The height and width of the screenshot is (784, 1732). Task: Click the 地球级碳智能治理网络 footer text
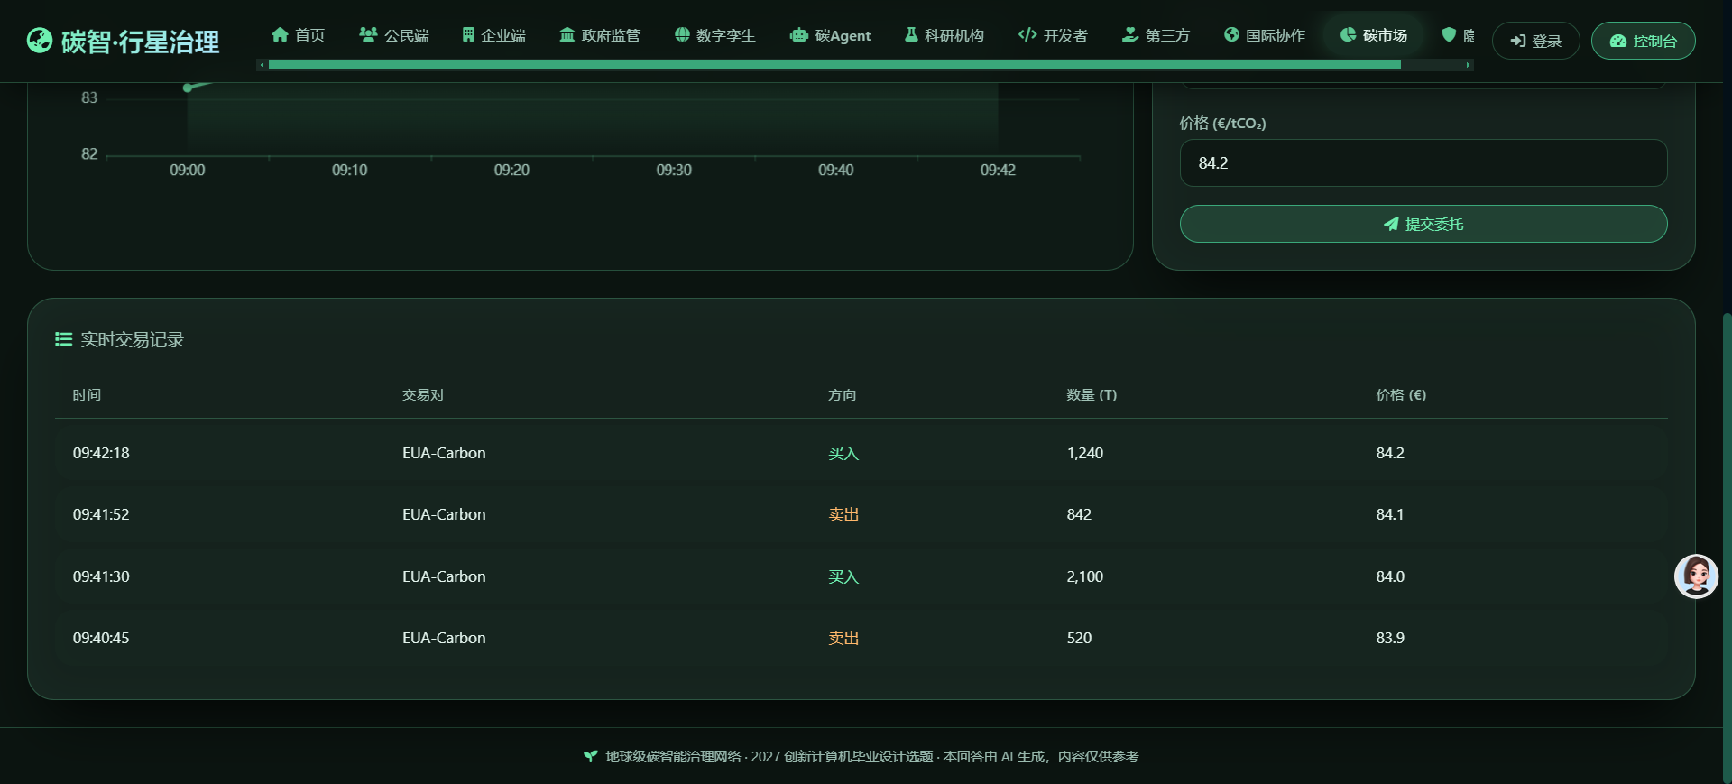[673, 756]
